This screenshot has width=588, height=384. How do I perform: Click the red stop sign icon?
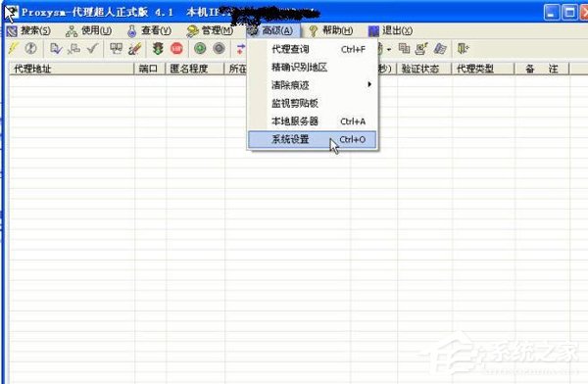[176, 48]
